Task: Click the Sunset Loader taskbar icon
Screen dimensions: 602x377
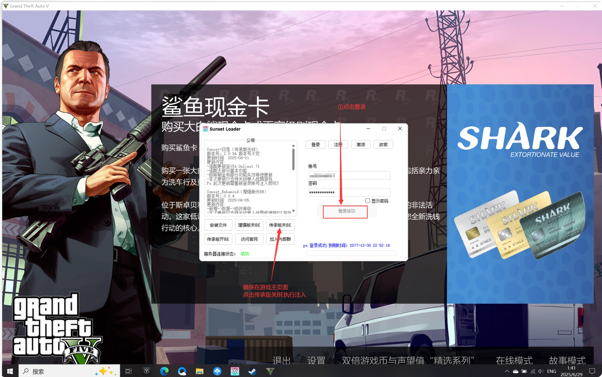Action: tap(235, 371)
